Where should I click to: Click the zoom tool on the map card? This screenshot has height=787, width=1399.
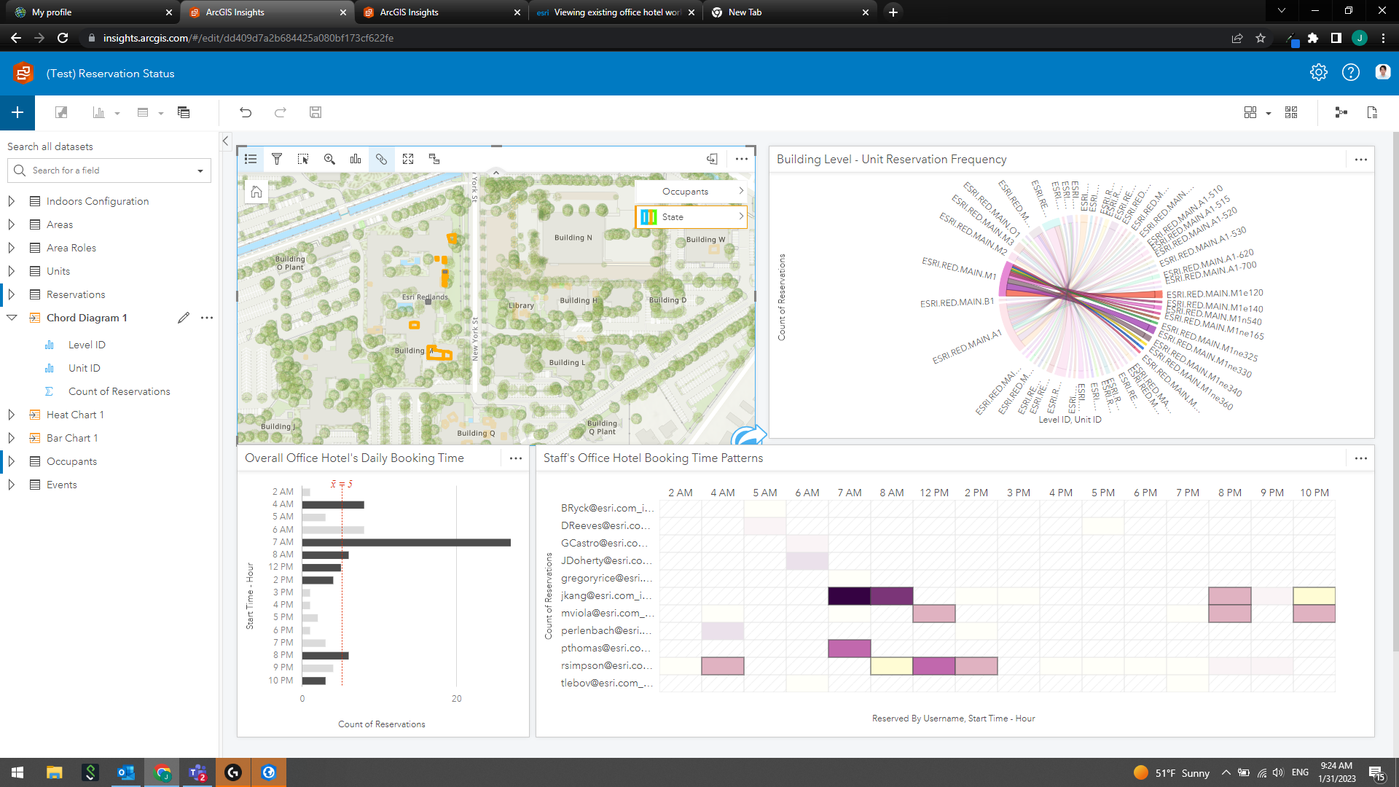point(329,159)
